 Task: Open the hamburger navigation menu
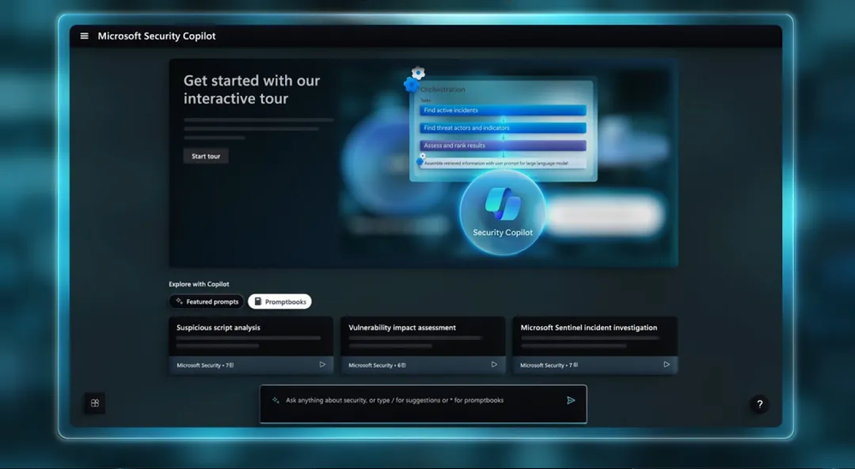[84, 36]
